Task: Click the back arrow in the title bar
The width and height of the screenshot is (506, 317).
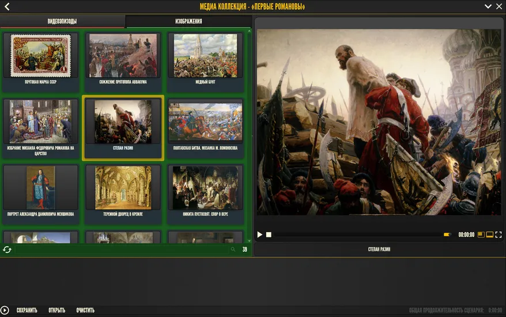Action: tap(7, 7)
